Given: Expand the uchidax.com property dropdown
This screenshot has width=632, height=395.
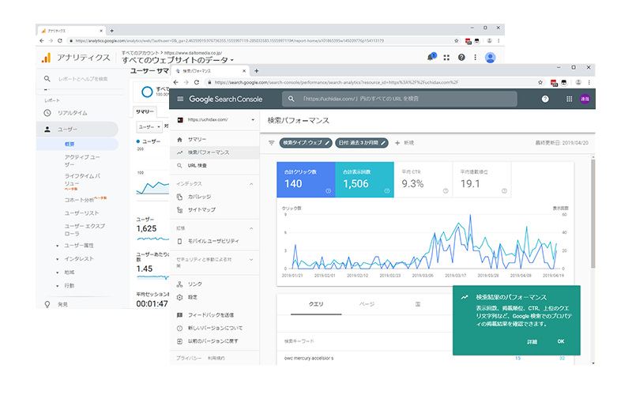Looking at the screenshot, I should [x=252, y=120].
